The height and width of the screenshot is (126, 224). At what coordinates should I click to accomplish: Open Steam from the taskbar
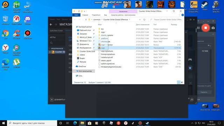[147, 123]
